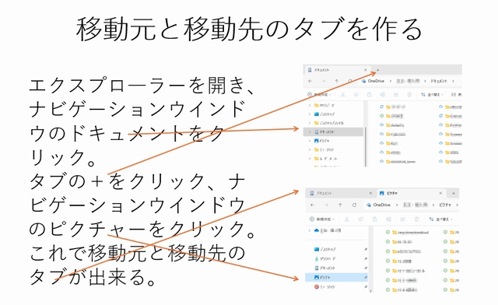Click the Copy icon in two-tab Explorer
The width and height of the screenshot is (498, 305).
point(360,219)
